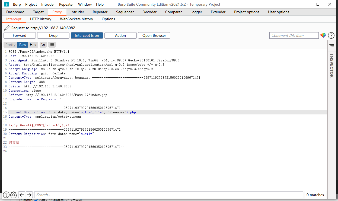
Task: Click the Content-Length 388 line
Action: coord(27,82)
